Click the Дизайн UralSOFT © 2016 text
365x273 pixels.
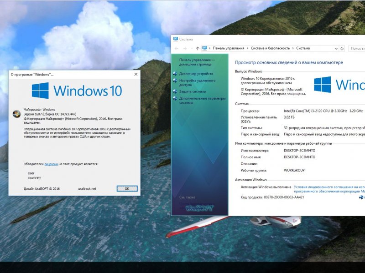(x=42, y=189)
